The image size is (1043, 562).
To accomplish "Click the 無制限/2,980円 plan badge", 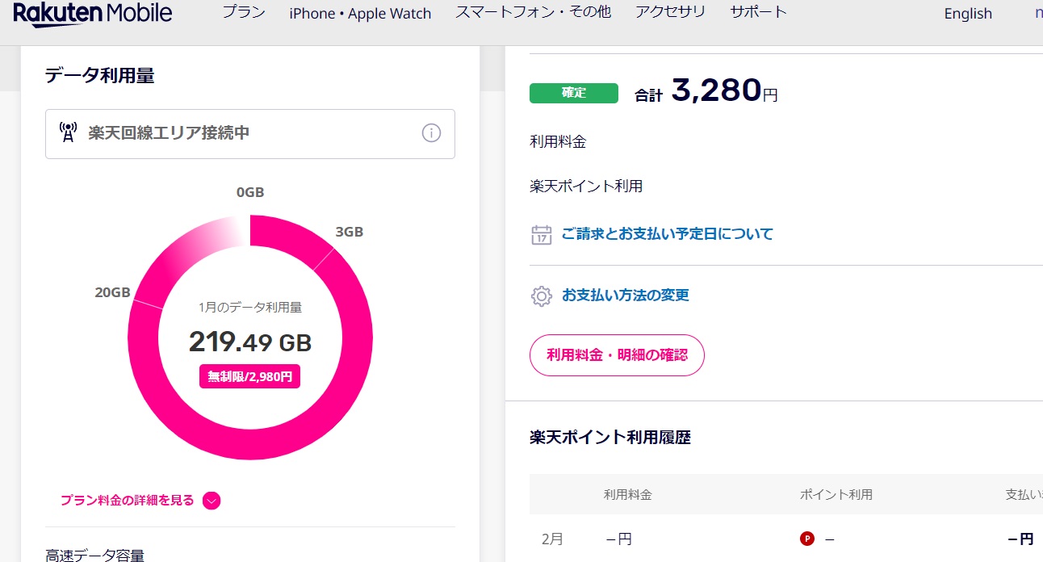I will click(x=249, y=376).
